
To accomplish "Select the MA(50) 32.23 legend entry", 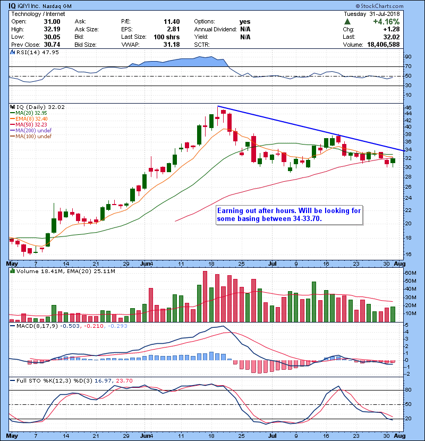I will (x=28, y=124).
